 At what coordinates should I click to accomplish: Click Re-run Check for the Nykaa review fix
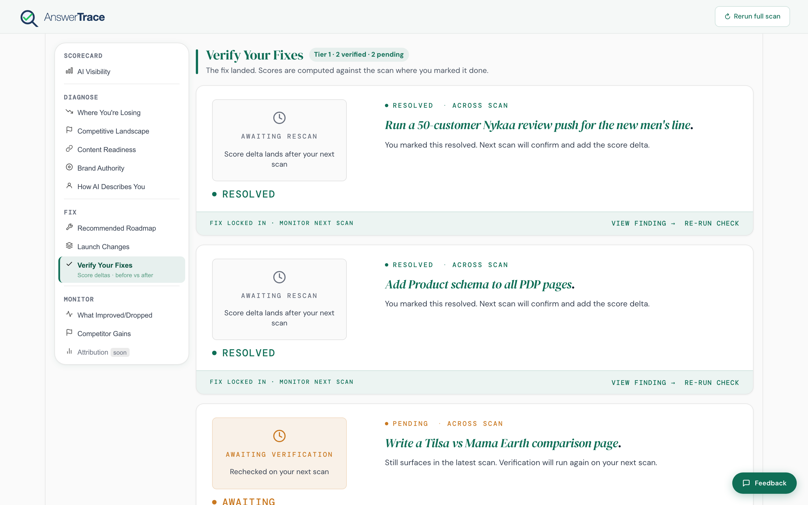[712, 223]
